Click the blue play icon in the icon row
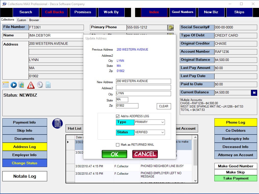 14,85
